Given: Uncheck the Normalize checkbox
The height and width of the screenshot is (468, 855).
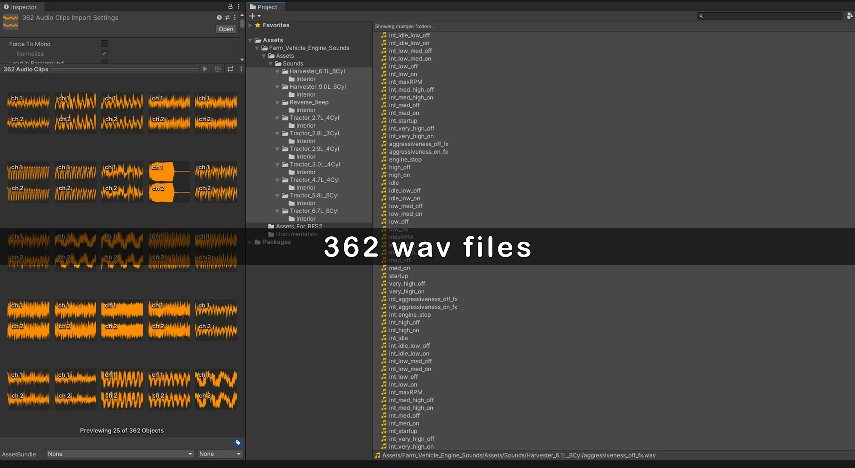Looking at the screenshot, I should click(104, 53).
